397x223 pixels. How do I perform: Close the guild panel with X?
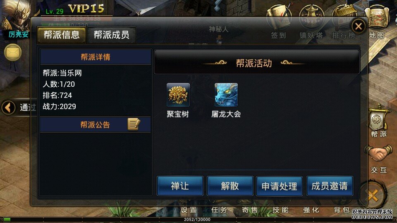[x=358, y=26]
